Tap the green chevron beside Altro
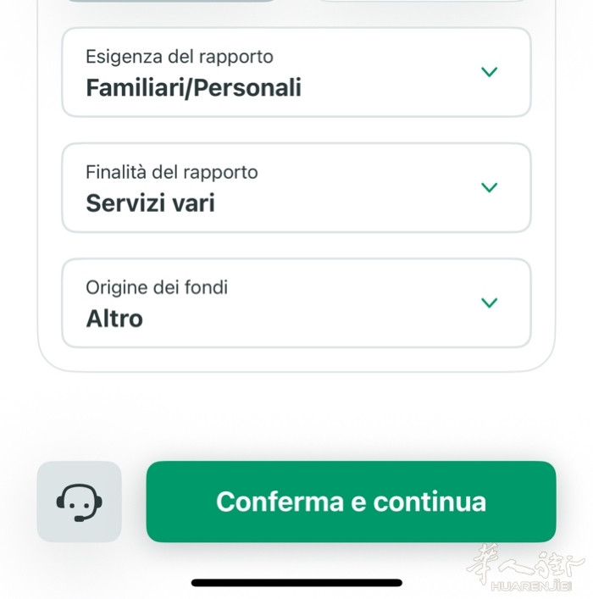 click(x=489, y=302)
